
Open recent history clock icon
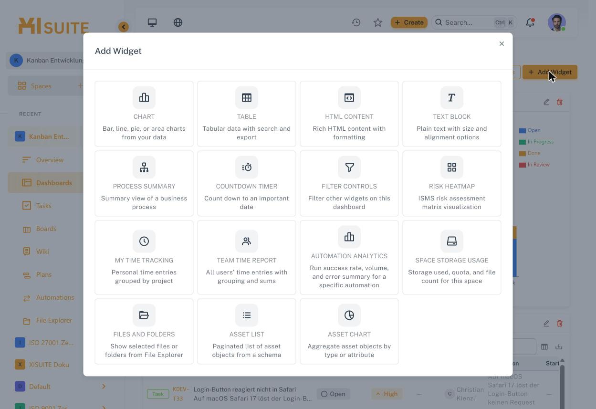356,22
